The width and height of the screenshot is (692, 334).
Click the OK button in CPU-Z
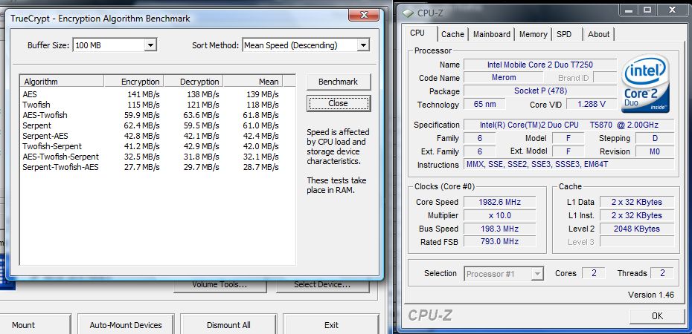click(x=657, y=316)
